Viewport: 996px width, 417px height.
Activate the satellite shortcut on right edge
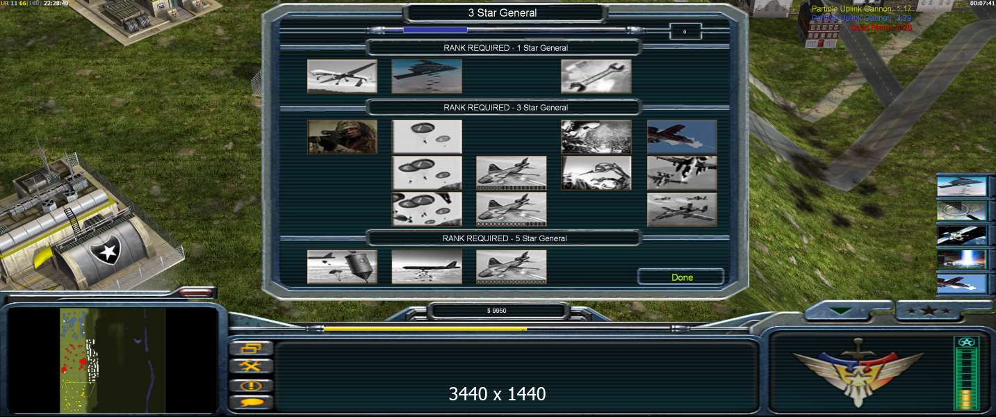[x=962, y=235]
